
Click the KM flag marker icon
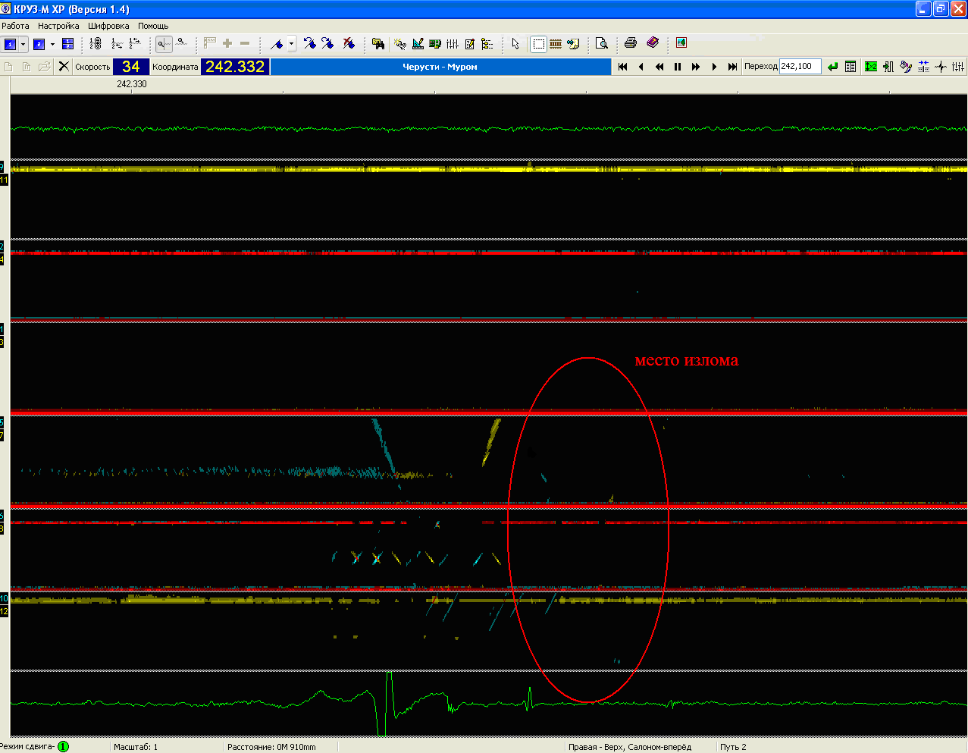point(210,44)
